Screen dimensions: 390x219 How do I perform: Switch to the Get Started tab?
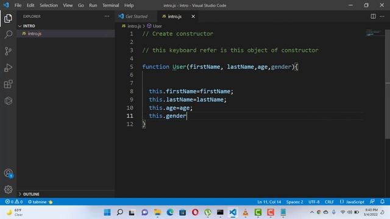(x=136, y=16)
